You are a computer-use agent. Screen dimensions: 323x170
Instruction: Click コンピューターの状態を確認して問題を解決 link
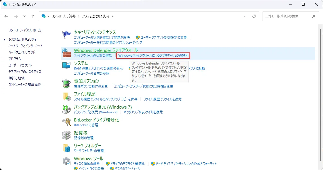coord(102,37)
